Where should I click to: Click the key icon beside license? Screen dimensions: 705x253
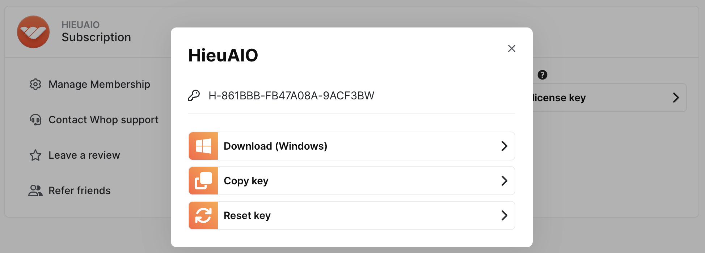pyautogui.click(x=194, y=96)
